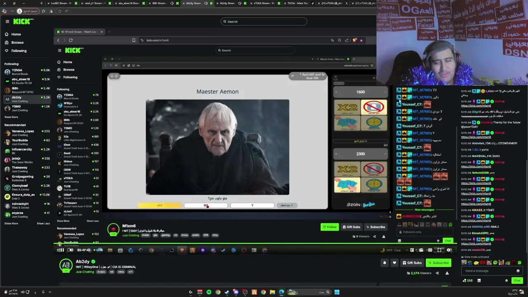Screen dimensions: 528x297
Task: Collapse Recommended list with Show Less
Action: 43,224
